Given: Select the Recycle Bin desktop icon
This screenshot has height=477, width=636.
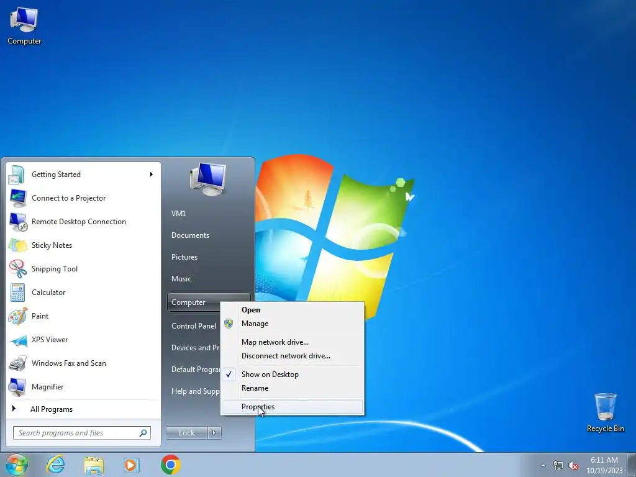Looking at the screenshot, I should click(x=605, y=412).
